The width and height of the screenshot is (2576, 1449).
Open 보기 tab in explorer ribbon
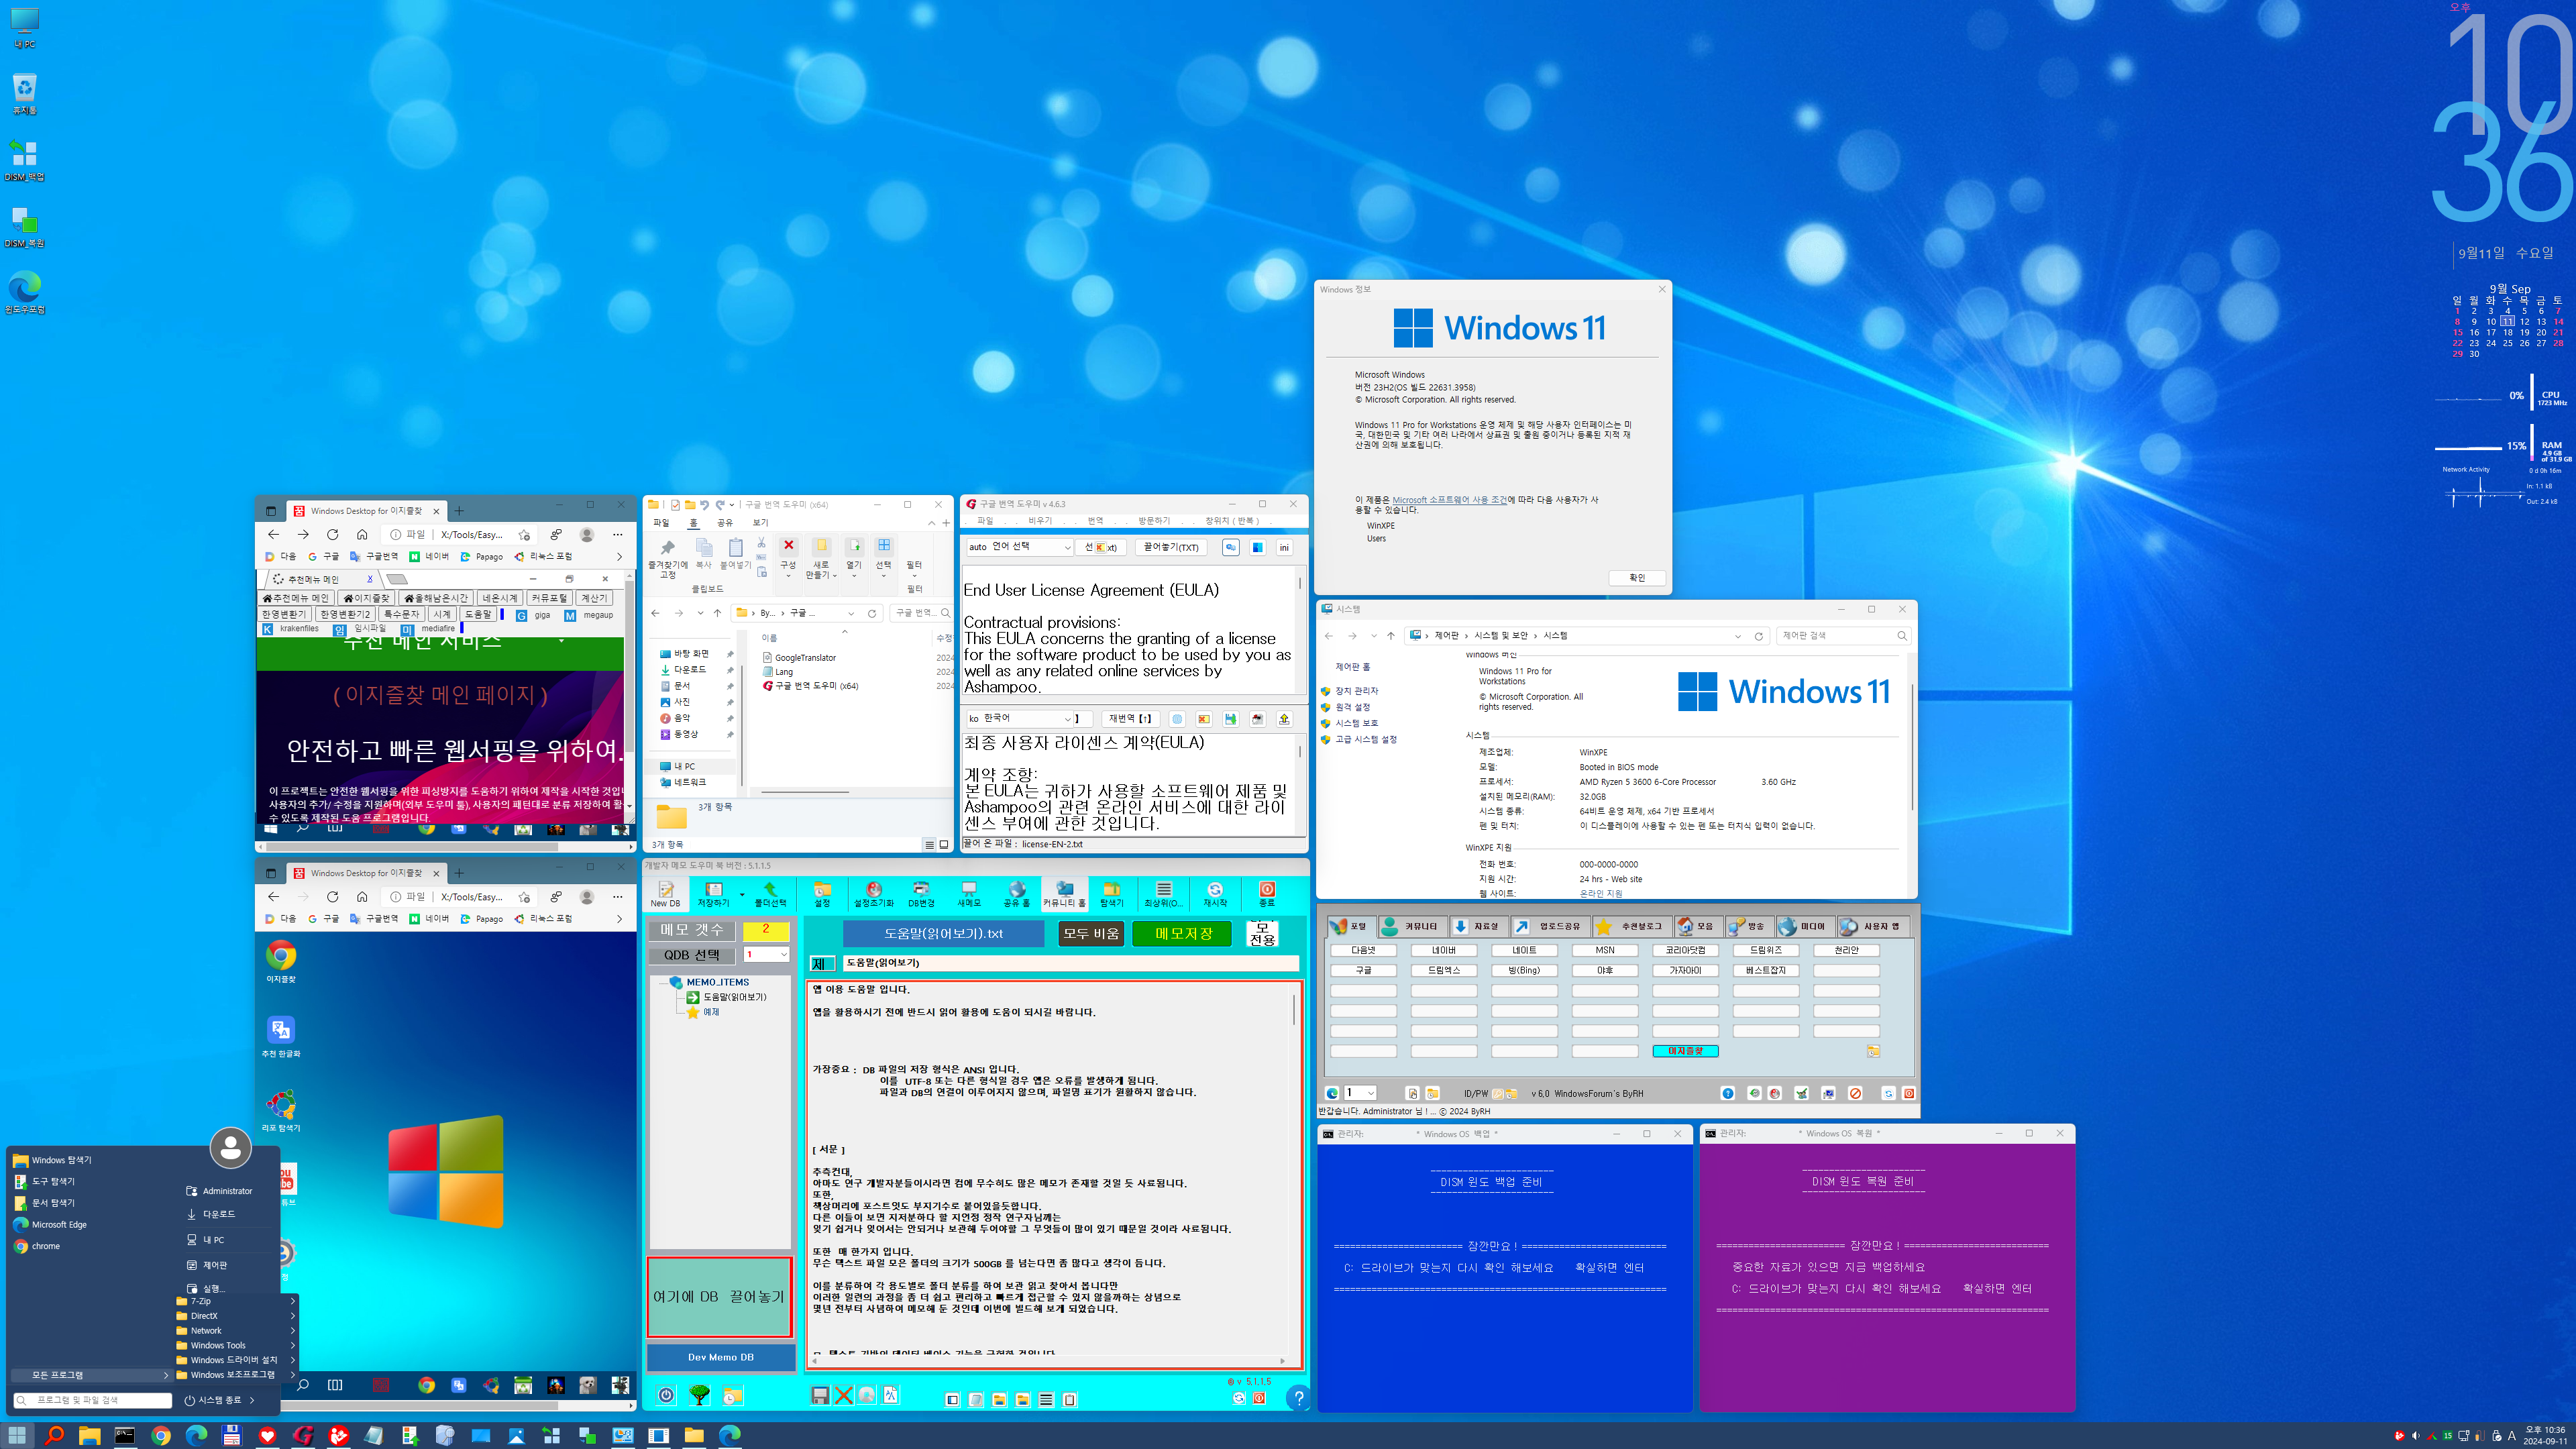(x=760, y=522)
